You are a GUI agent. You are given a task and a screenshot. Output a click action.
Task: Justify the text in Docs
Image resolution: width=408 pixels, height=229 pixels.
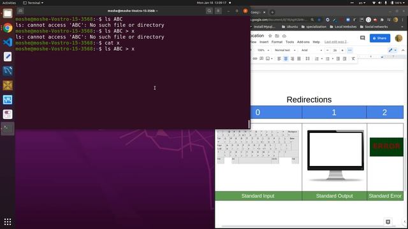coord(299,59)
